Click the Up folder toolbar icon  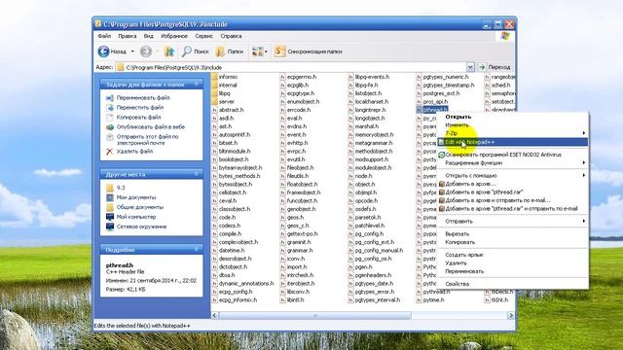pyautogui.click(x=169, y=52)
